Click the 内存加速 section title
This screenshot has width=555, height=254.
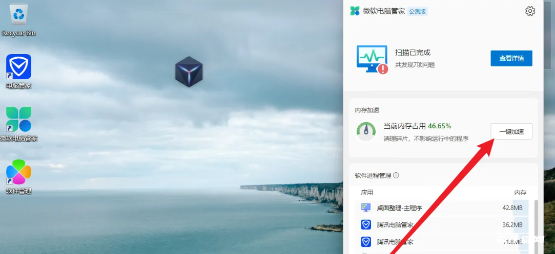point(367,110)
